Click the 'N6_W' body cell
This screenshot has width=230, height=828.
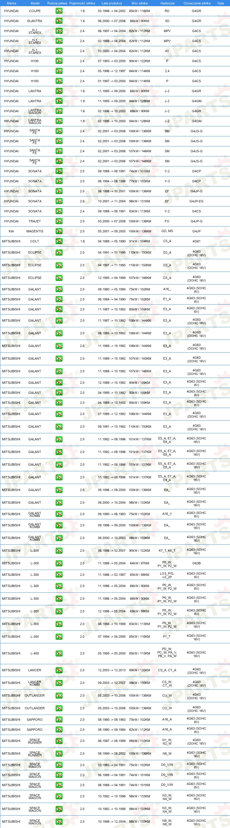(167, 753)
